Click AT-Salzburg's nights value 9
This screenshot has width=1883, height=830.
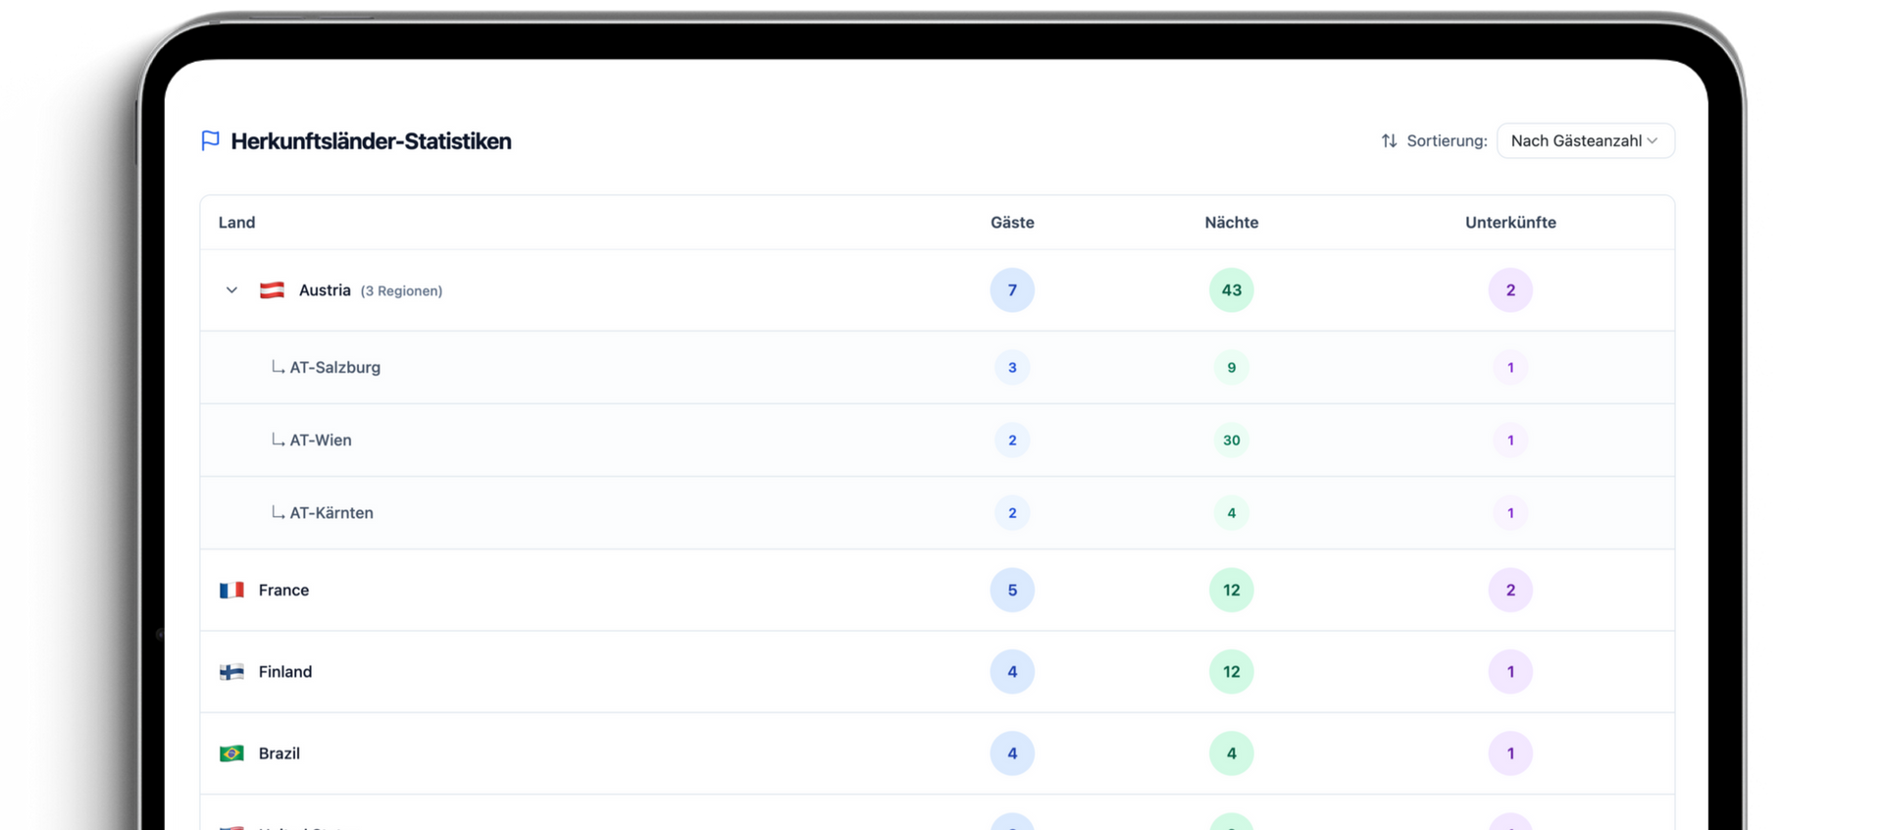coord(1232,368)
